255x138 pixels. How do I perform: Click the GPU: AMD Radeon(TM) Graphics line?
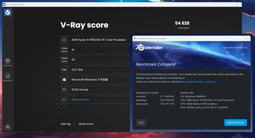(199, 104)
